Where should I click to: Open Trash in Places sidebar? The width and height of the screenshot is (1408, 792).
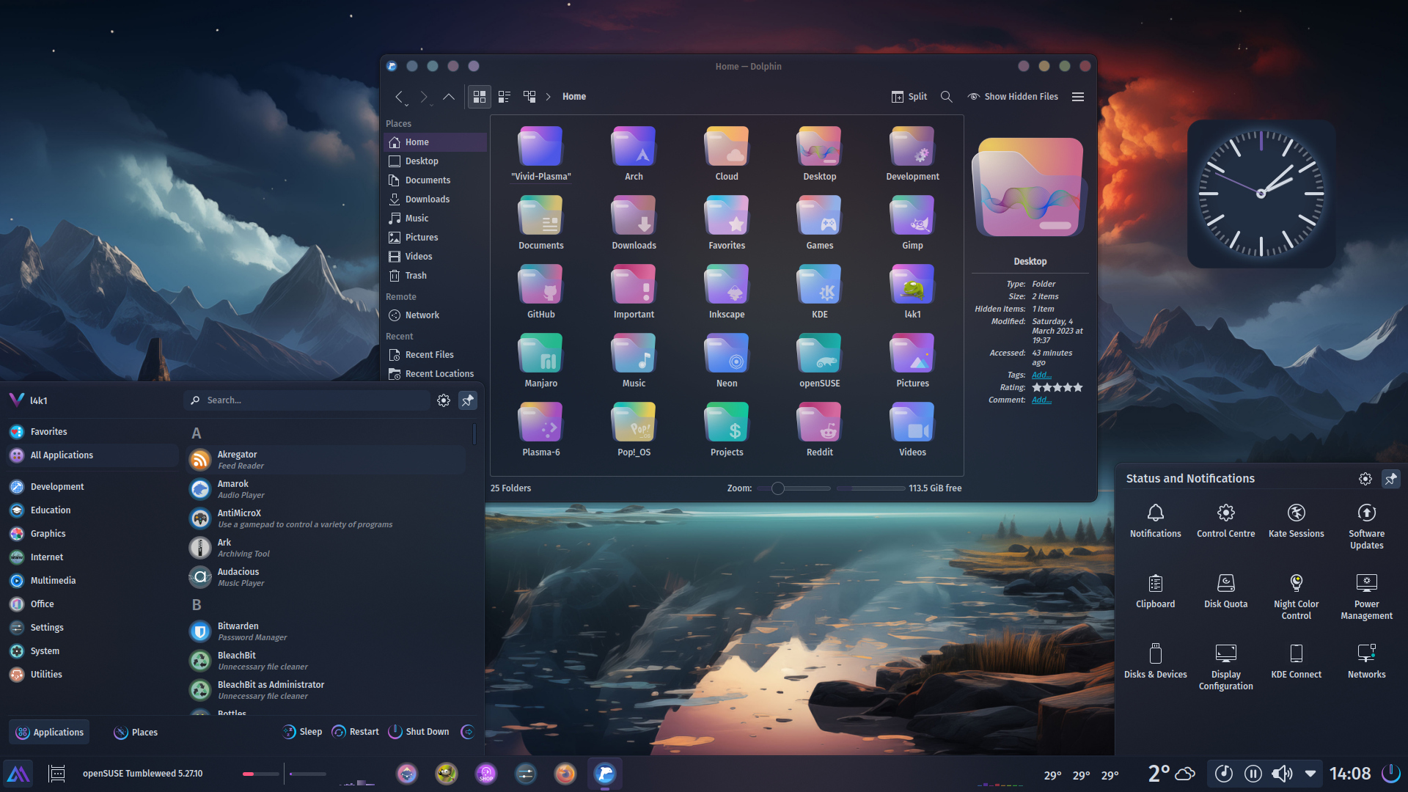(436, 276)
